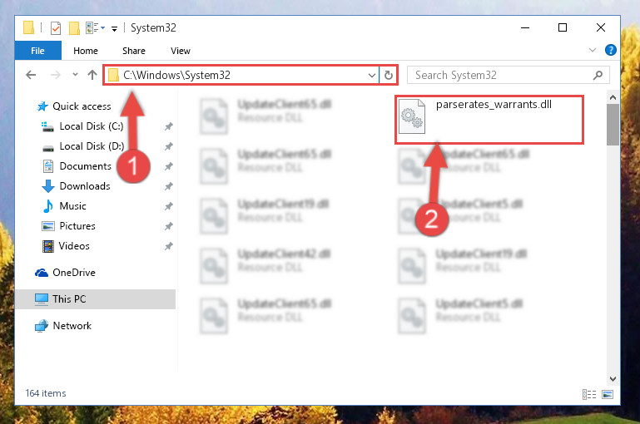Click the Network computer icon
The width and height of the screenshot is (640, 424).
click(42, 326)
